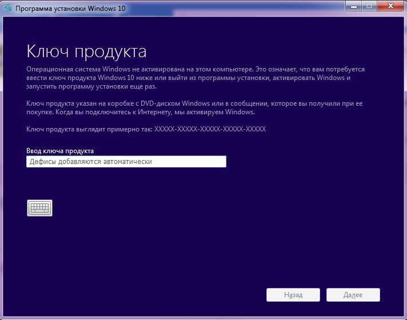Click the Назад button

click(293, 295)
